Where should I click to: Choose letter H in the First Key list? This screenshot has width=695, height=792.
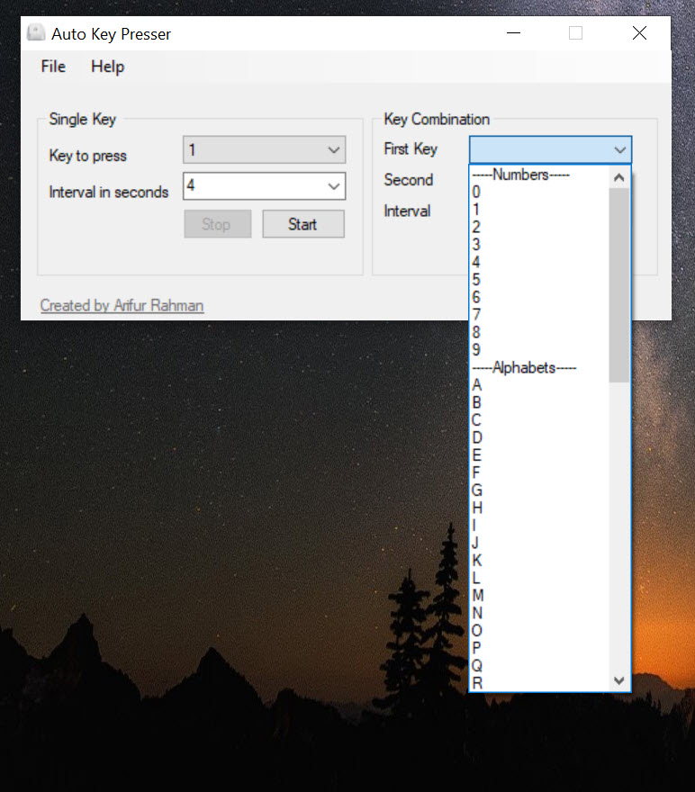click(539, 507)
